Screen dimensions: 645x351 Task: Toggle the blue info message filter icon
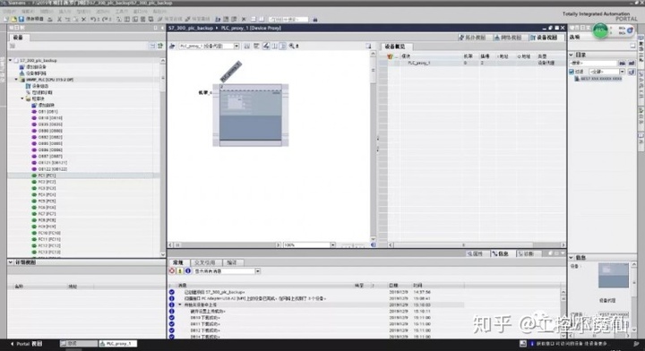(x=188, y=270)
